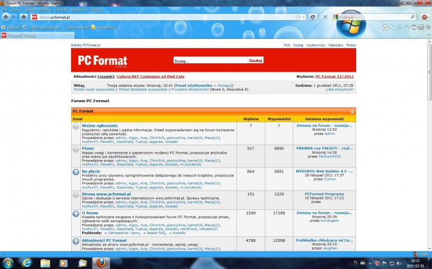The height and width of the screenshot is (269, 432).
Task: Click the new-posts icon beside O forum
Action: coord(76,214)
